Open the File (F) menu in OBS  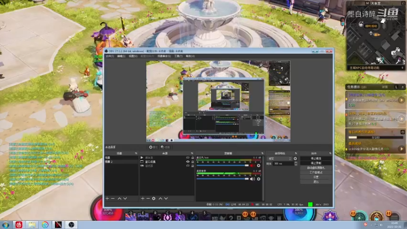pos(109,56)
